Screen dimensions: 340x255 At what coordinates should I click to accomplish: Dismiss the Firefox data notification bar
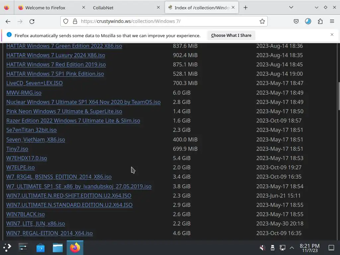(332, 35)
